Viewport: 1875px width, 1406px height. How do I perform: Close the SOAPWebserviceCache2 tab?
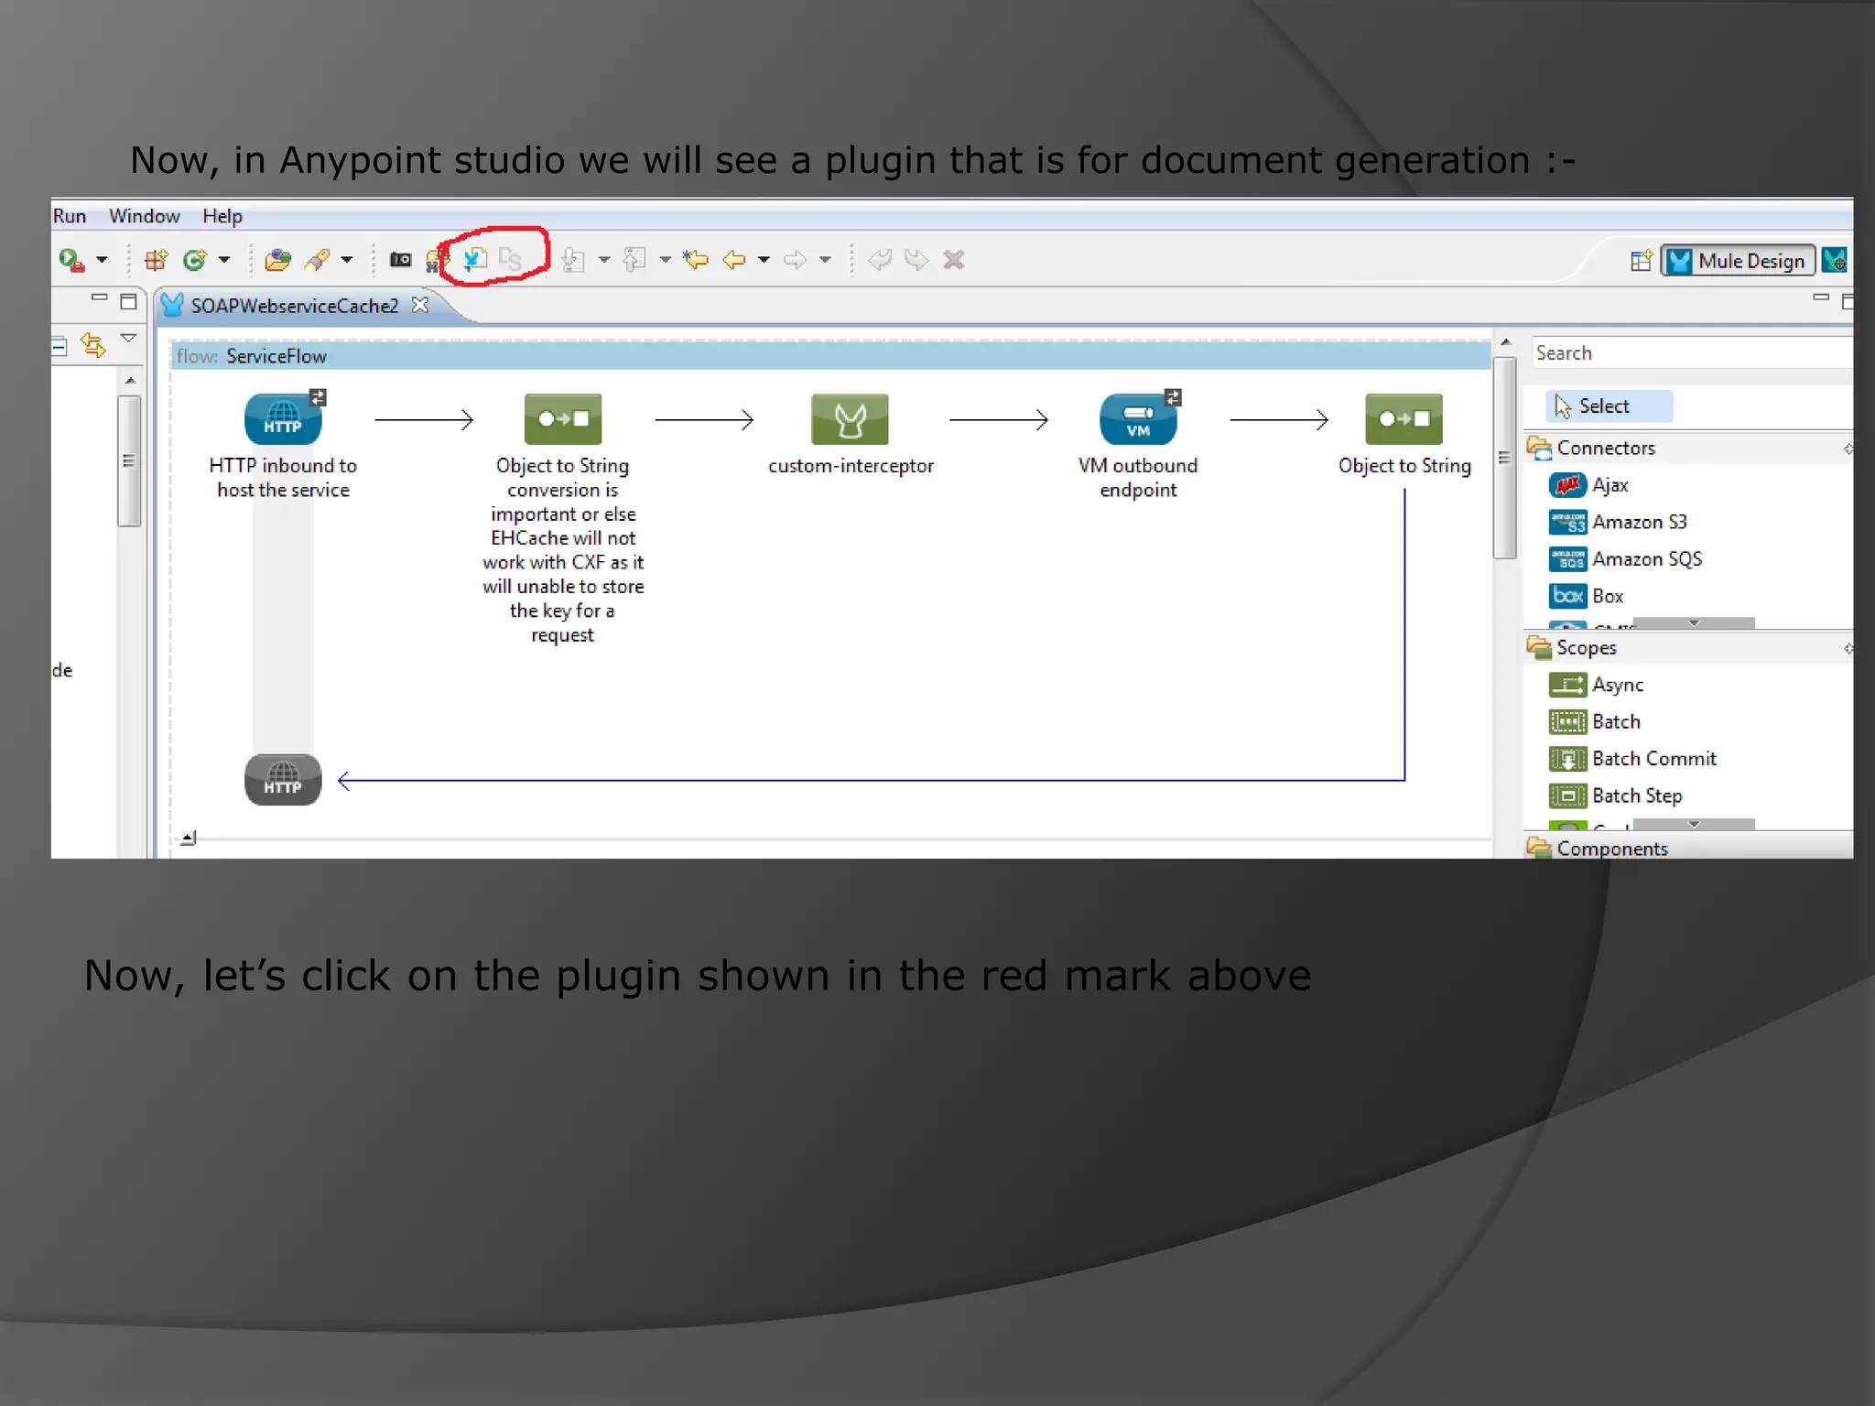click(420, 305)
